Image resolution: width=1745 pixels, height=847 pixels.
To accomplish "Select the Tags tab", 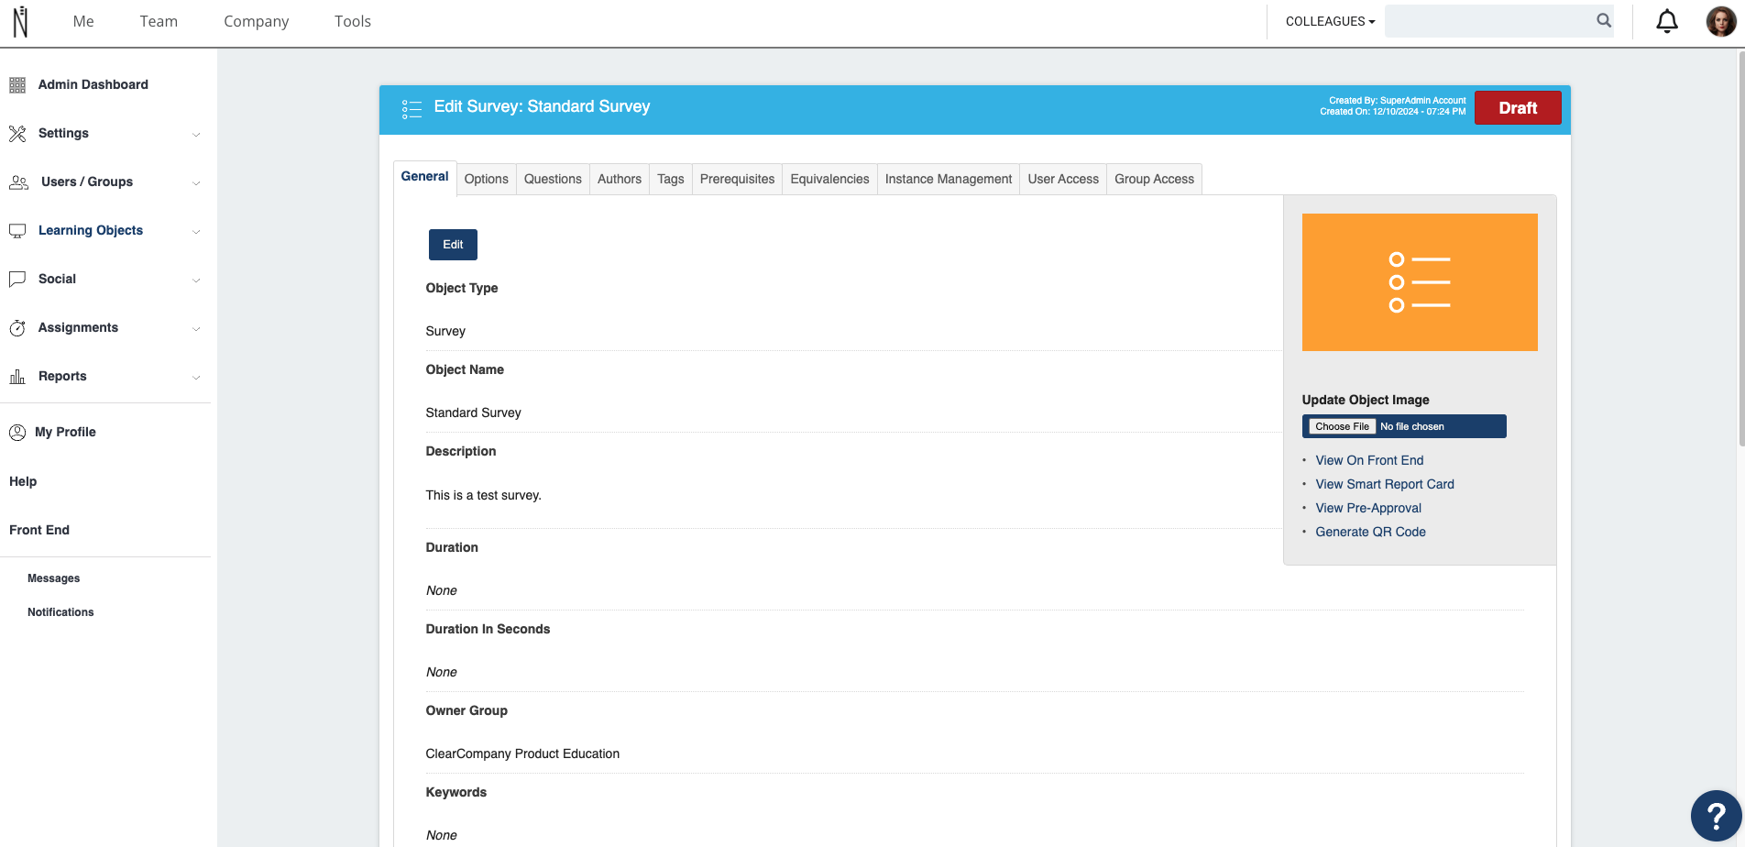I will pos(671,179).
